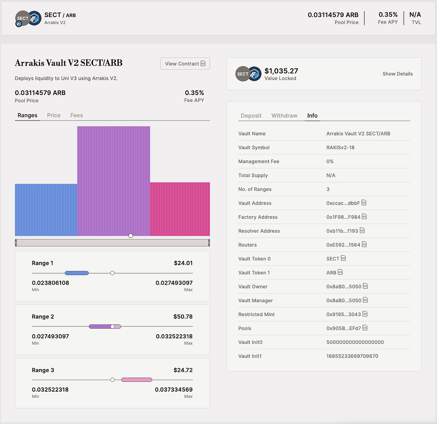
Task: Open the Deposit tab
Action: tap(251, 115)
